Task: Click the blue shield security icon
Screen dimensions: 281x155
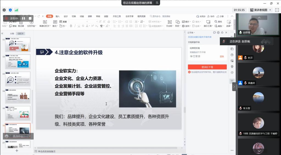Action: (x=10, y=10)
